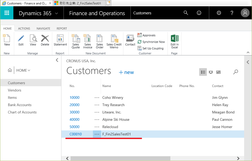The width and height of the screenshot is (252, 161).
Task: Click the horizontal scrollbar thumb
Action: click(x=120, y=158)
